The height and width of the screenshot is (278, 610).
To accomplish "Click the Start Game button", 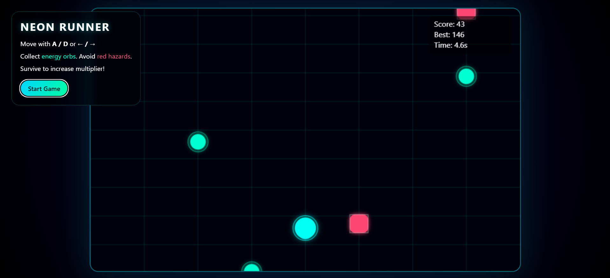I will pos(44,88).
